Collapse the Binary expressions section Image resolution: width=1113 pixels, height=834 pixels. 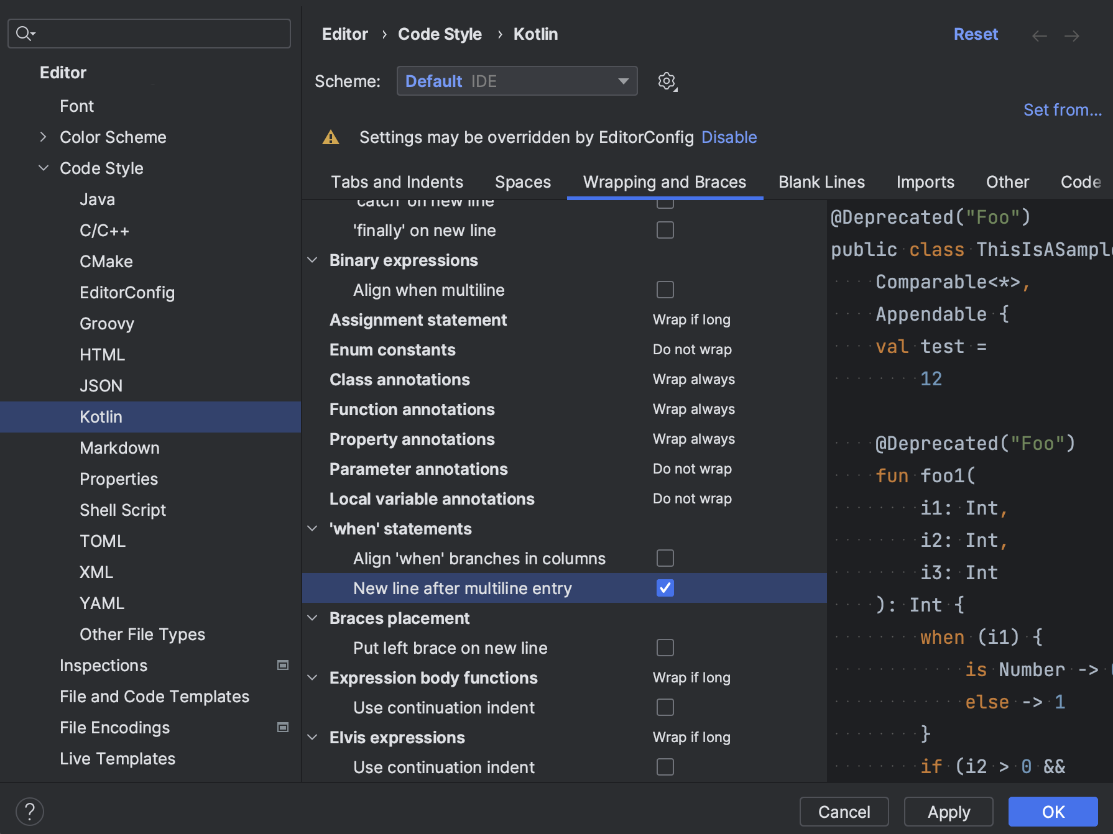[313, 260]
